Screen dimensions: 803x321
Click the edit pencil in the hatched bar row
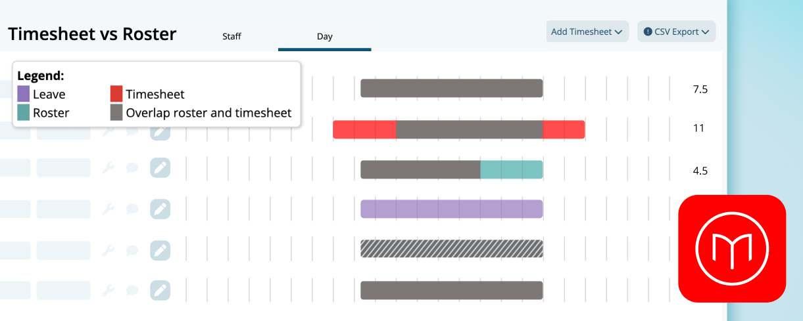[x=160, y=249]
